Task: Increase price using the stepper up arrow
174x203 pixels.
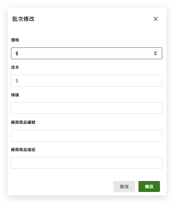Action: click(x=155, y=52)
